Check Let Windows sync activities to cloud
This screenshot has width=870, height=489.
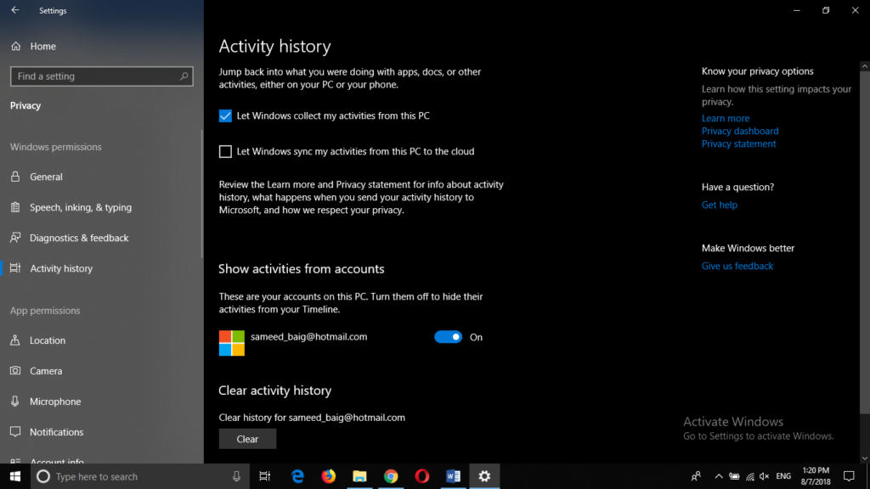pyautogui.click(x=225, y=151)
